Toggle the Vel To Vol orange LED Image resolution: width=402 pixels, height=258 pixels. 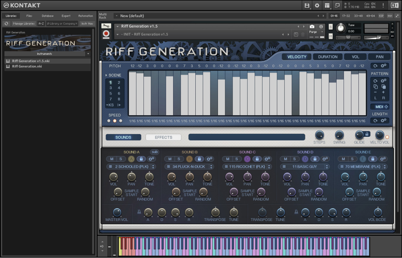387,137
